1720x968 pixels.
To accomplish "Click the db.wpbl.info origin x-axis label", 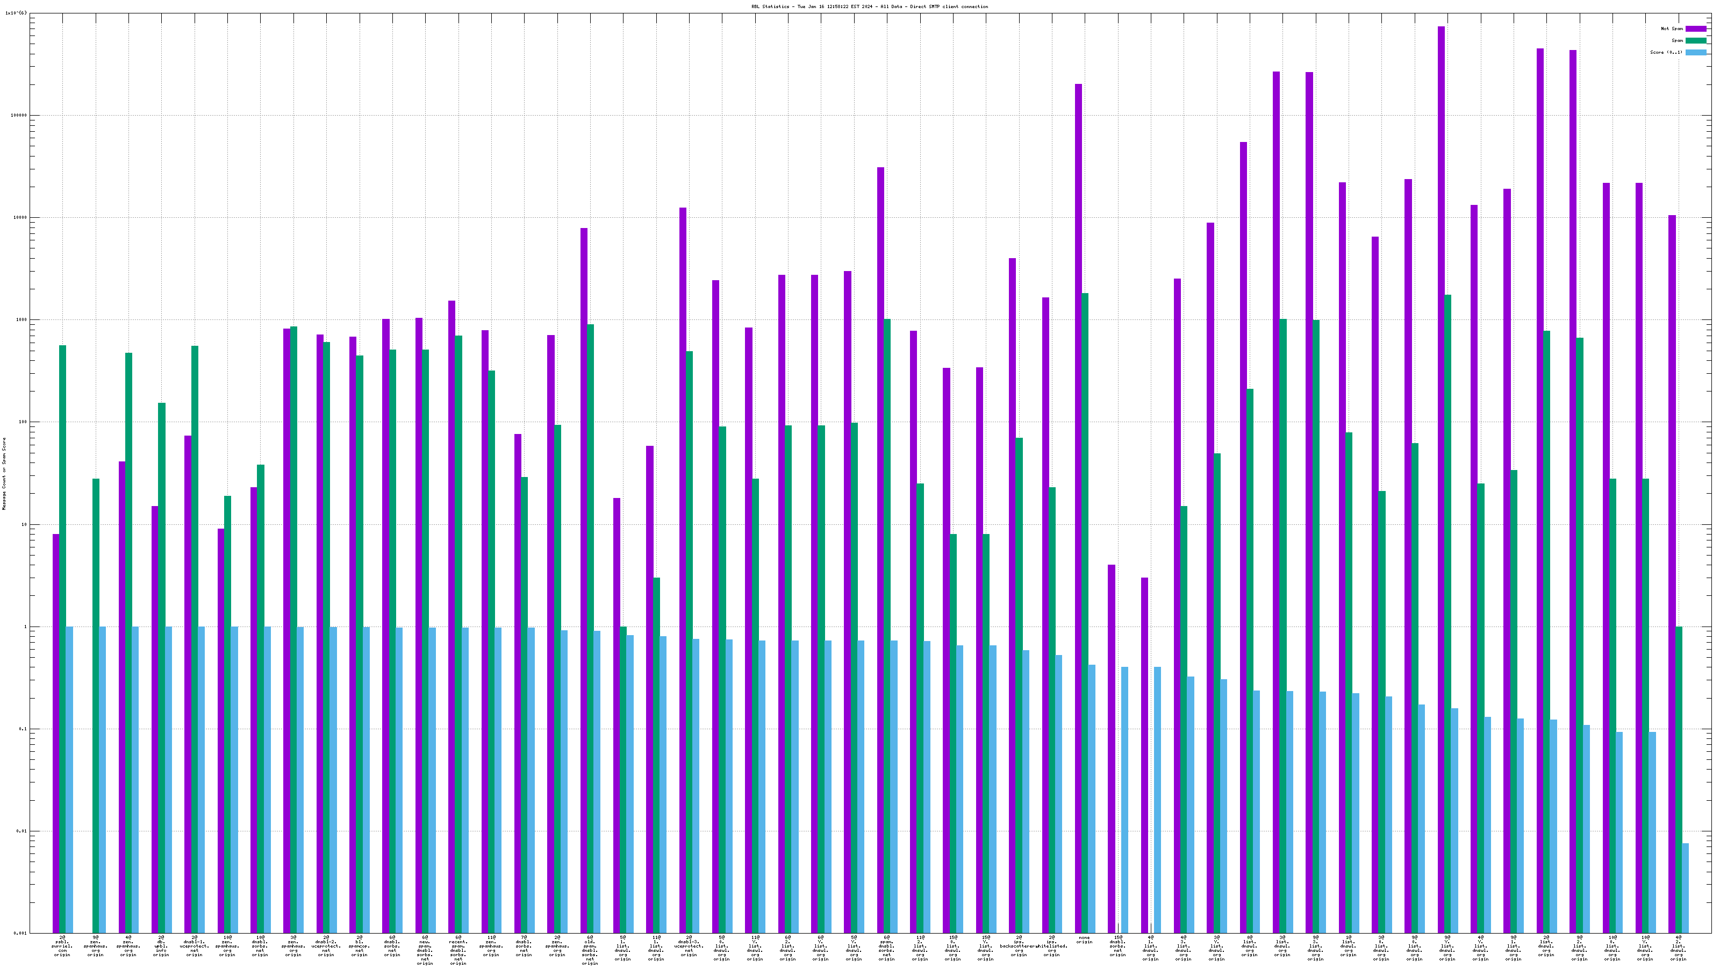I will [161, 946].
